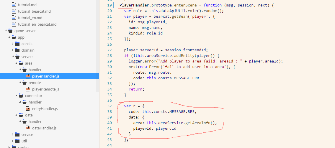Collapse the app folder

coord(9,37)
